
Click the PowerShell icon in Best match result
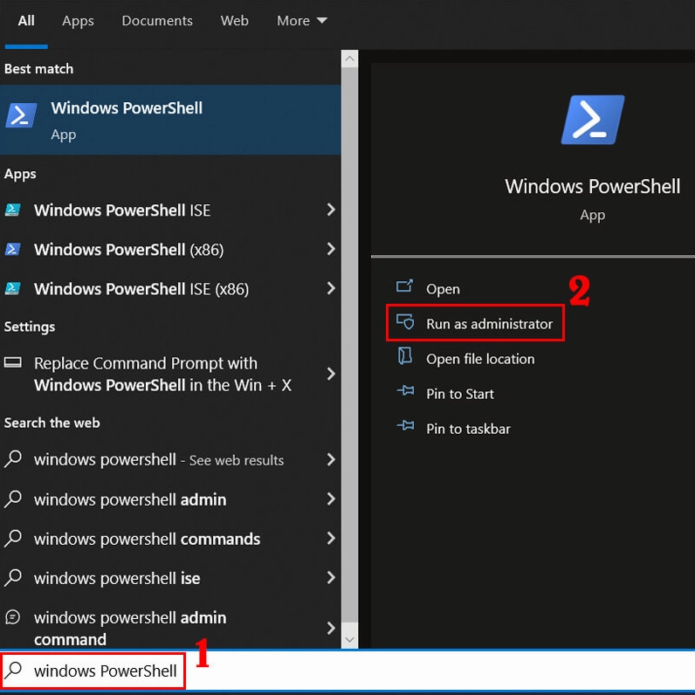coord(21,115)
